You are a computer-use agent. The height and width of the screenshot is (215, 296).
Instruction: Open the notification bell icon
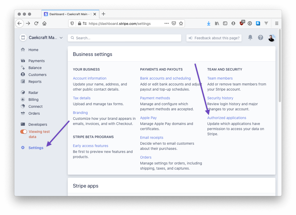[250, 37]
